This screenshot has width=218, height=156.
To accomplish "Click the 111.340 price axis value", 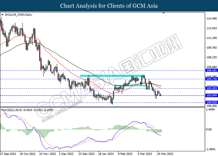I will 211,38.
